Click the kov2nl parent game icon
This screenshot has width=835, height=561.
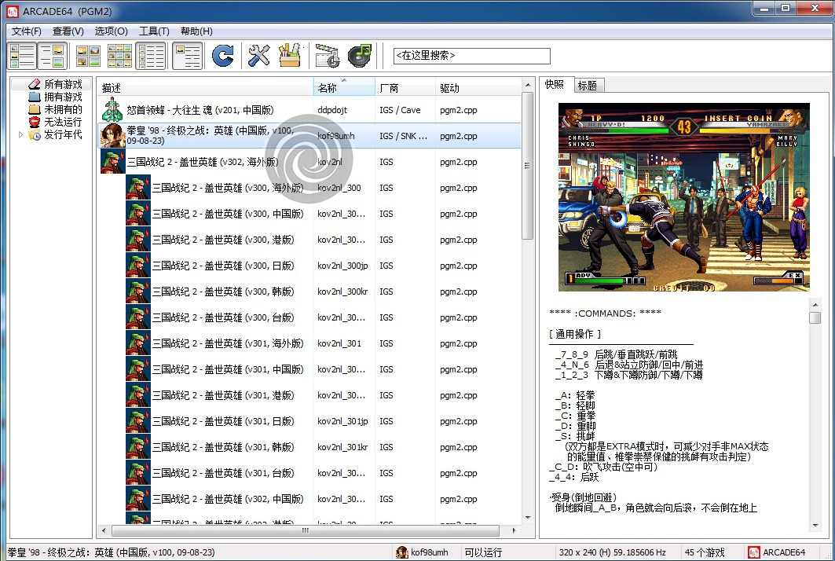[112, 161]
